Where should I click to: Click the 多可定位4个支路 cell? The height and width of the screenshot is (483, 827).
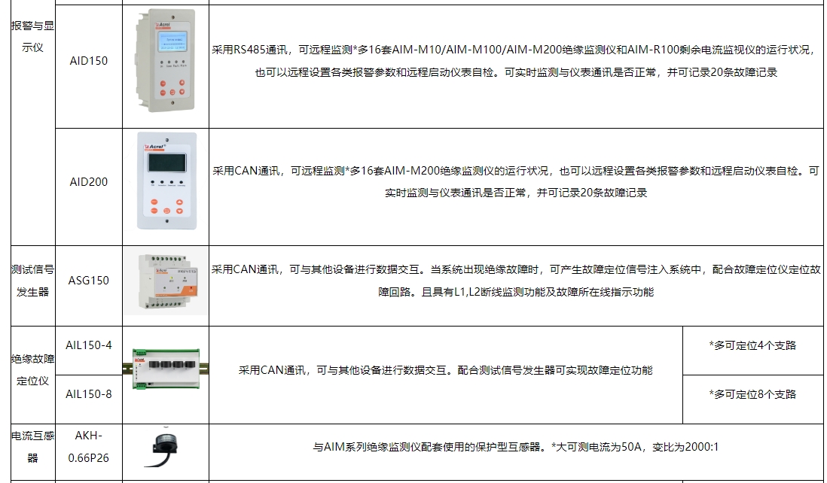coord(752,345)
